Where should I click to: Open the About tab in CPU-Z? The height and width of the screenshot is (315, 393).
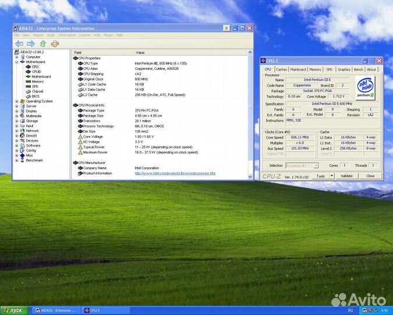click(371, 69)
